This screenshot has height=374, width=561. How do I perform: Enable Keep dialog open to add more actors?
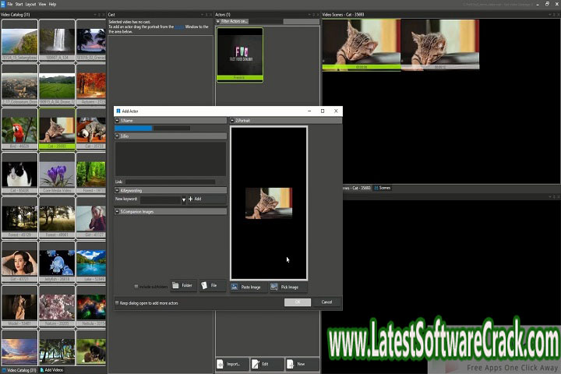click(x=118, y=302)
